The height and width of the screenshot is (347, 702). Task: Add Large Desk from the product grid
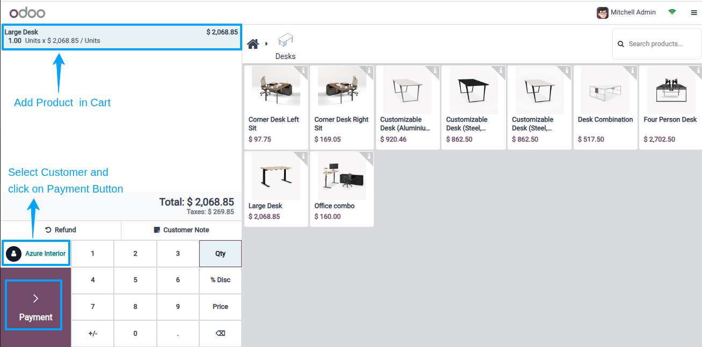(276, 189)
